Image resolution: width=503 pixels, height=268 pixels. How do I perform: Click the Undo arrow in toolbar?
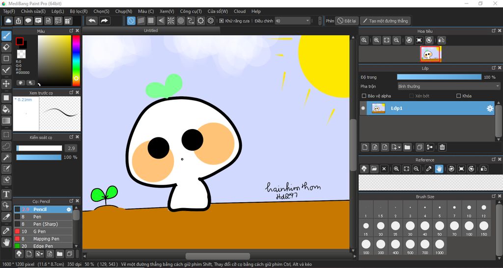click(92, 21)
